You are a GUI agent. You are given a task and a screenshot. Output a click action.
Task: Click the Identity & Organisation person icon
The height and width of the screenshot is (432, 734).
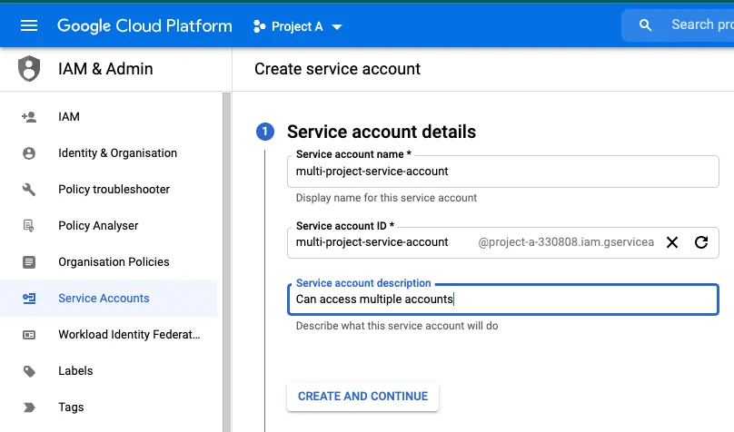tap(29, 153)
